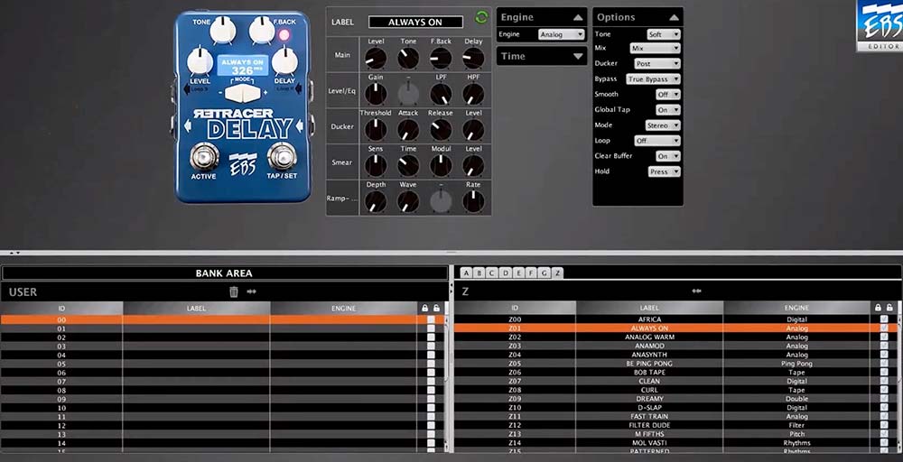This screenshot has width=903, height=462.
Task: Click the green sync refresh icon
Action: tap(481, 17)
